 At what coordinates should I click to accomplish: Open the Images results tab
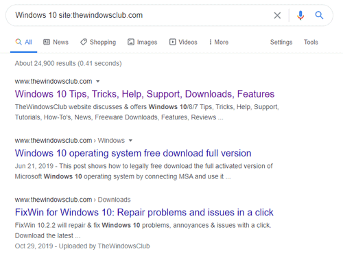coord(142,42)
